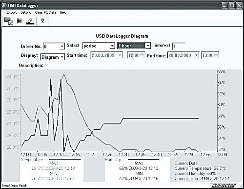Click the Temperature legend label
244x189 pixels.
pos(32,160)
